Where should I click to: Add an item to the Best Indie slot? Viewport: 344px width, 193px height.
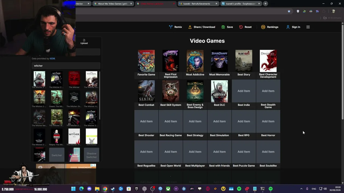[244, 91]
